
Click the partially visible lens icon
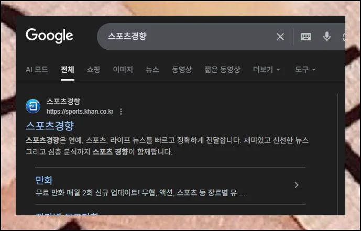344,37
